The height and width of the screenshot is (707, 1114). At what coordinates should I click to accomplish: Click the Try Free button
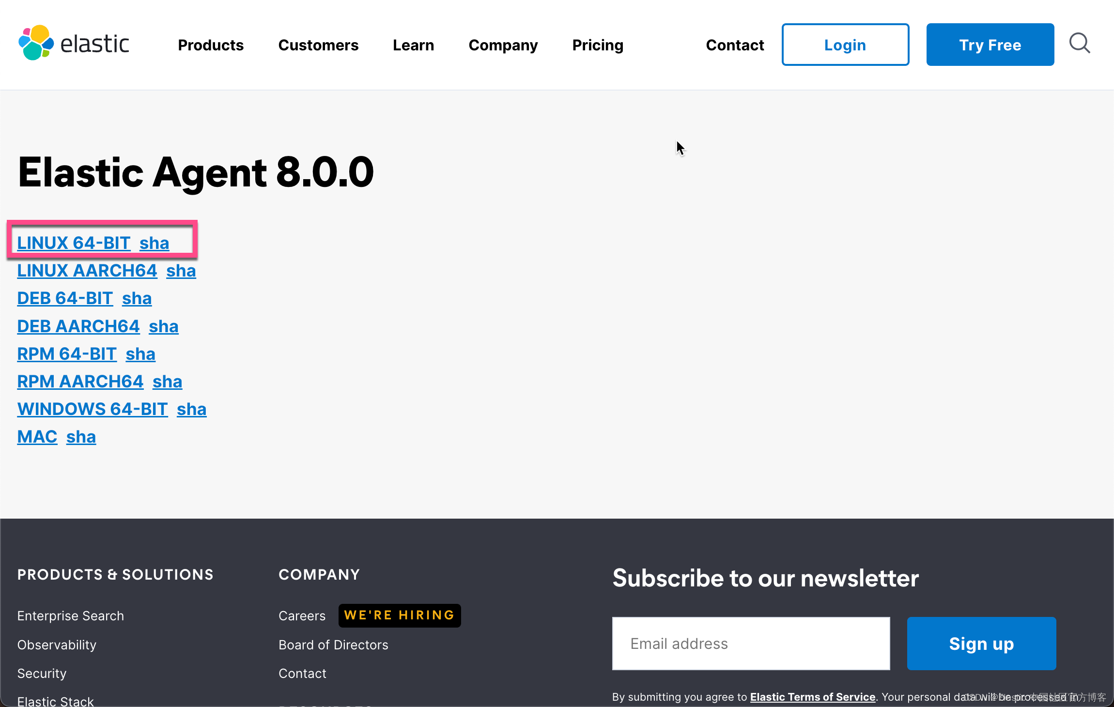click(990, 45)
